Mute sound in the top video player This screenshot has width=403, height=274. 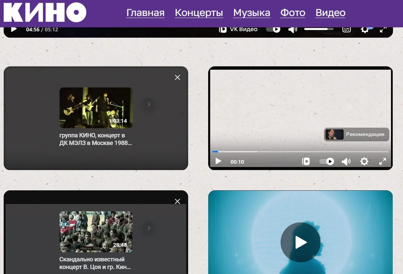tap(293, 30)
